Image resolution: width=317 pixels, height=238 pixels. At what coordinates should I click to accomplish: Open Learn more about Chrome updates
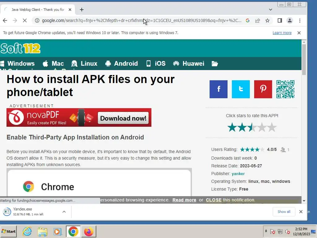[282, 33]
